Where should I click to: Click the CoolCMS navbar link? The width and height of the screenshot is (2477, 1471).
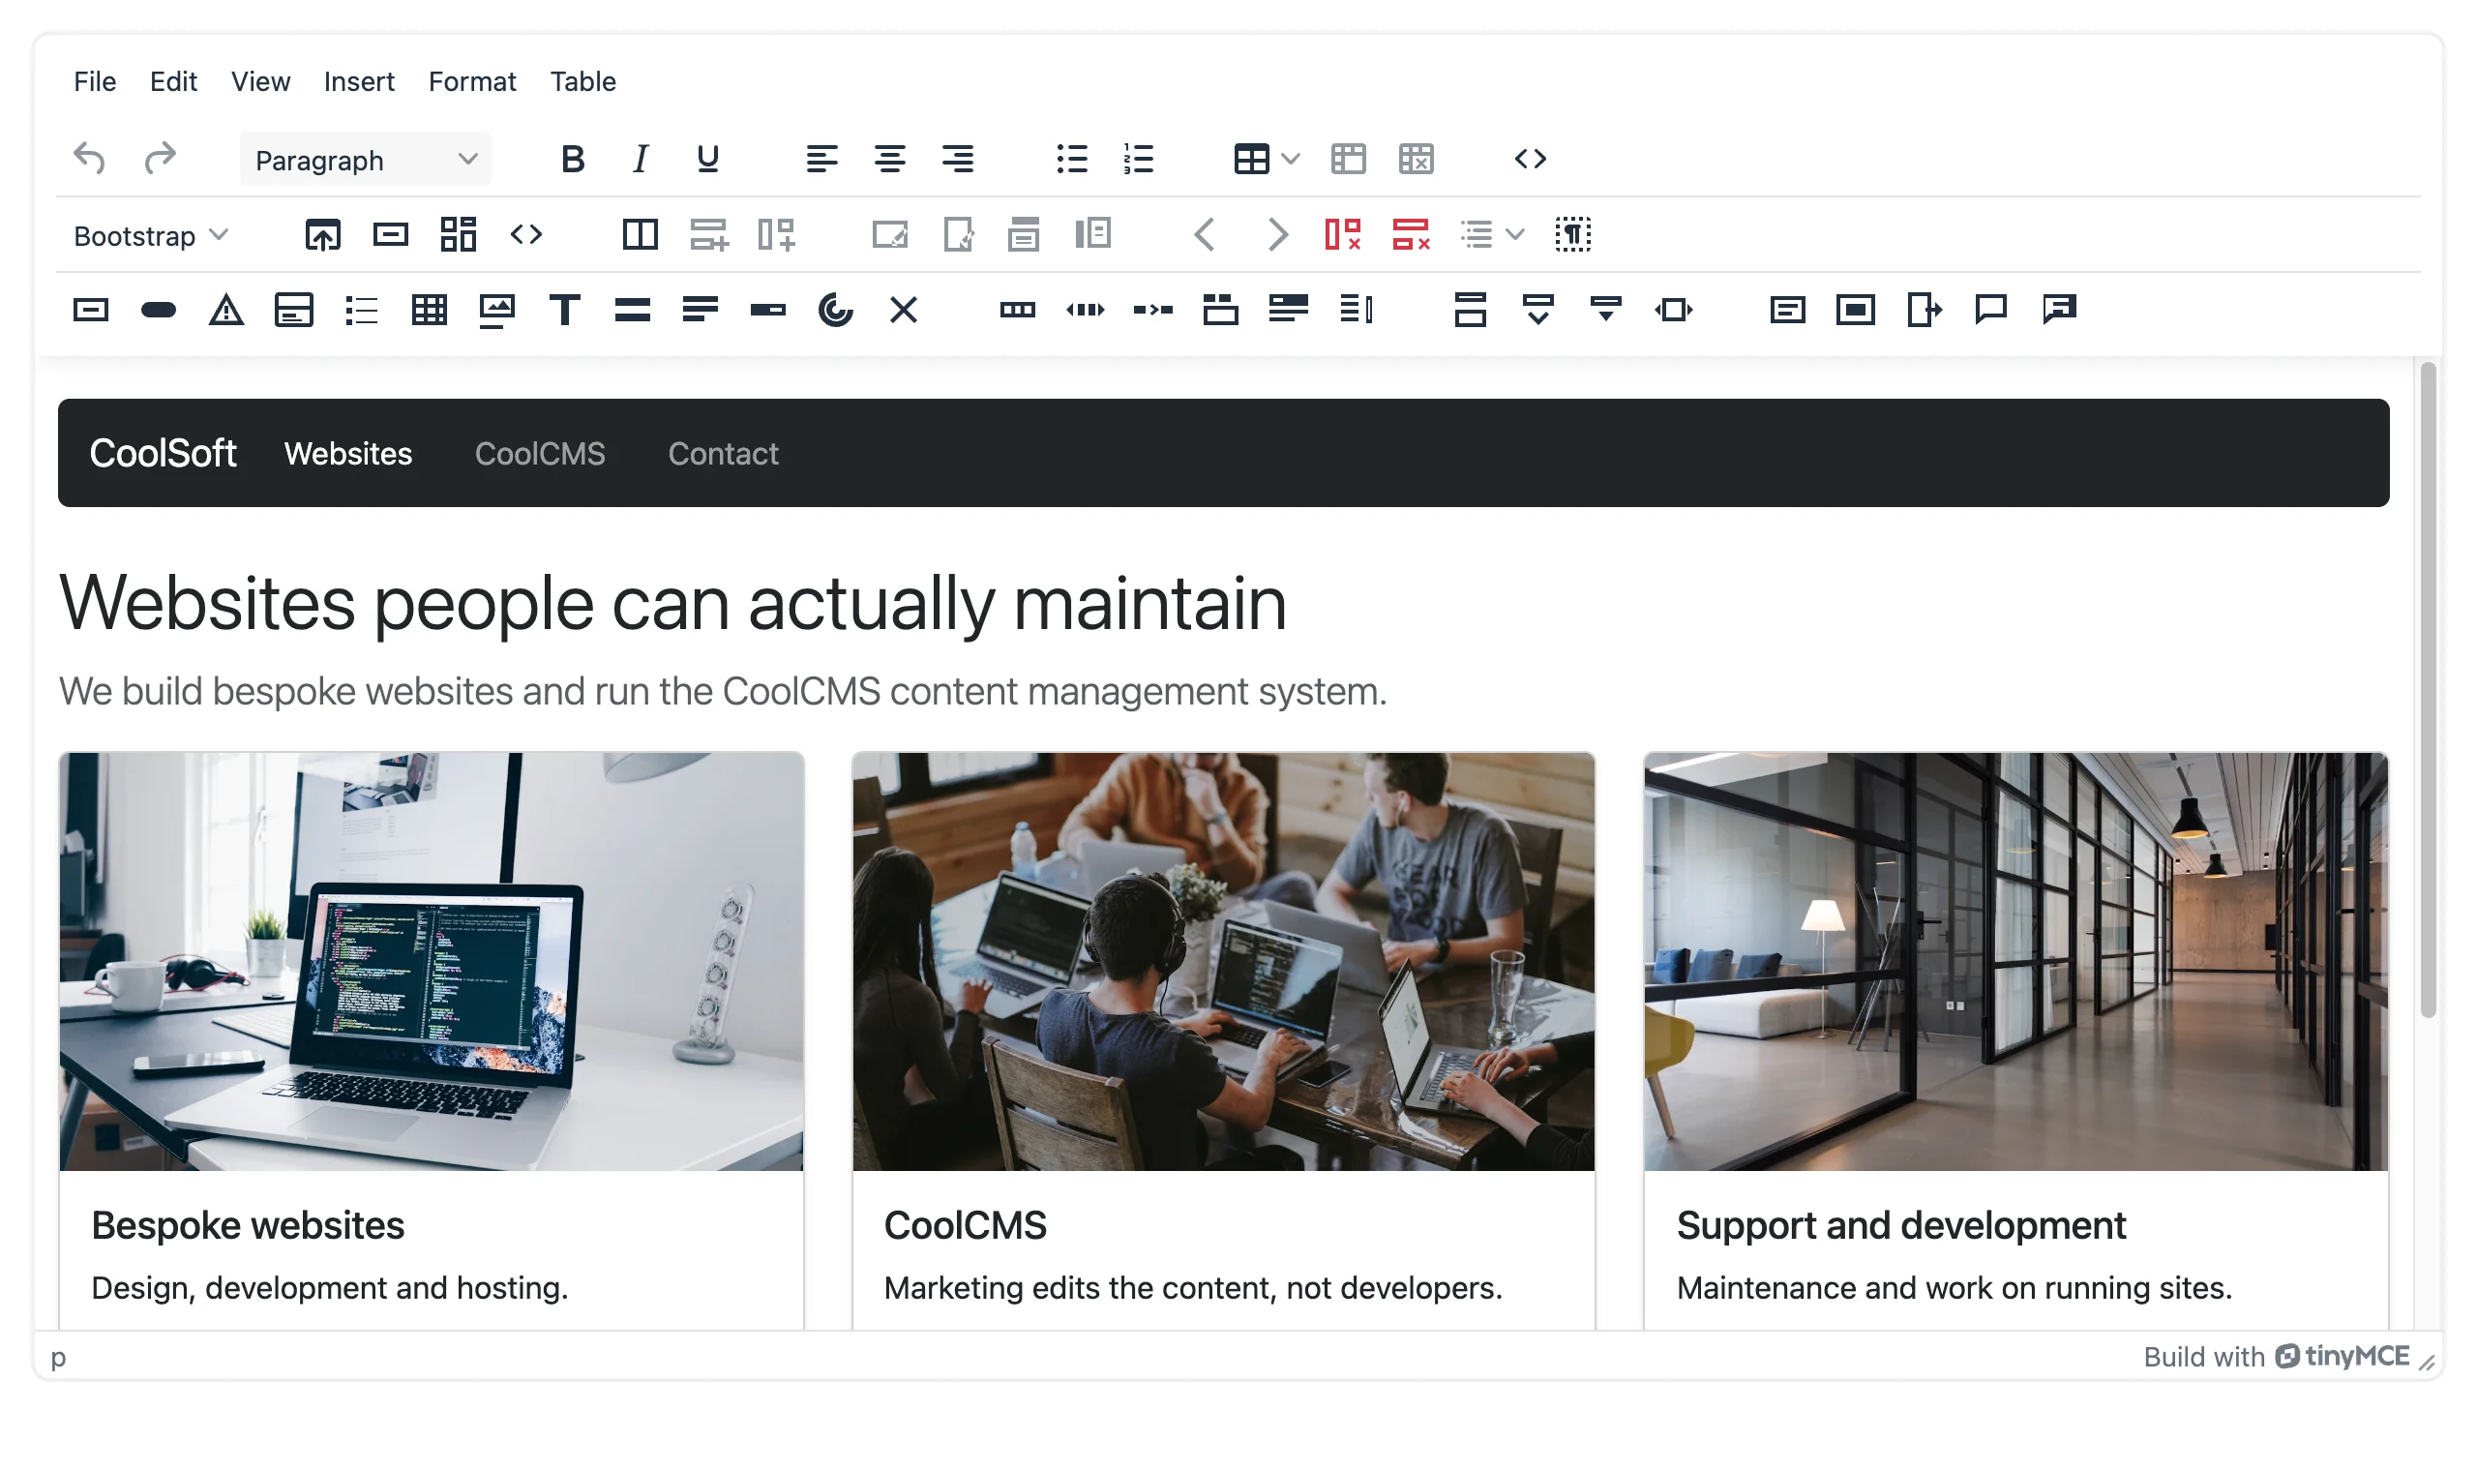pos(540,454)
